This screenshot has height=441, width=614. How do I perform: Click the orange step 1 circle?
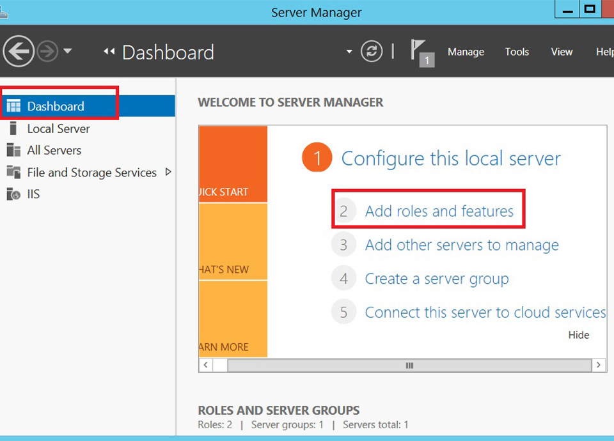[x=317, y=158]
